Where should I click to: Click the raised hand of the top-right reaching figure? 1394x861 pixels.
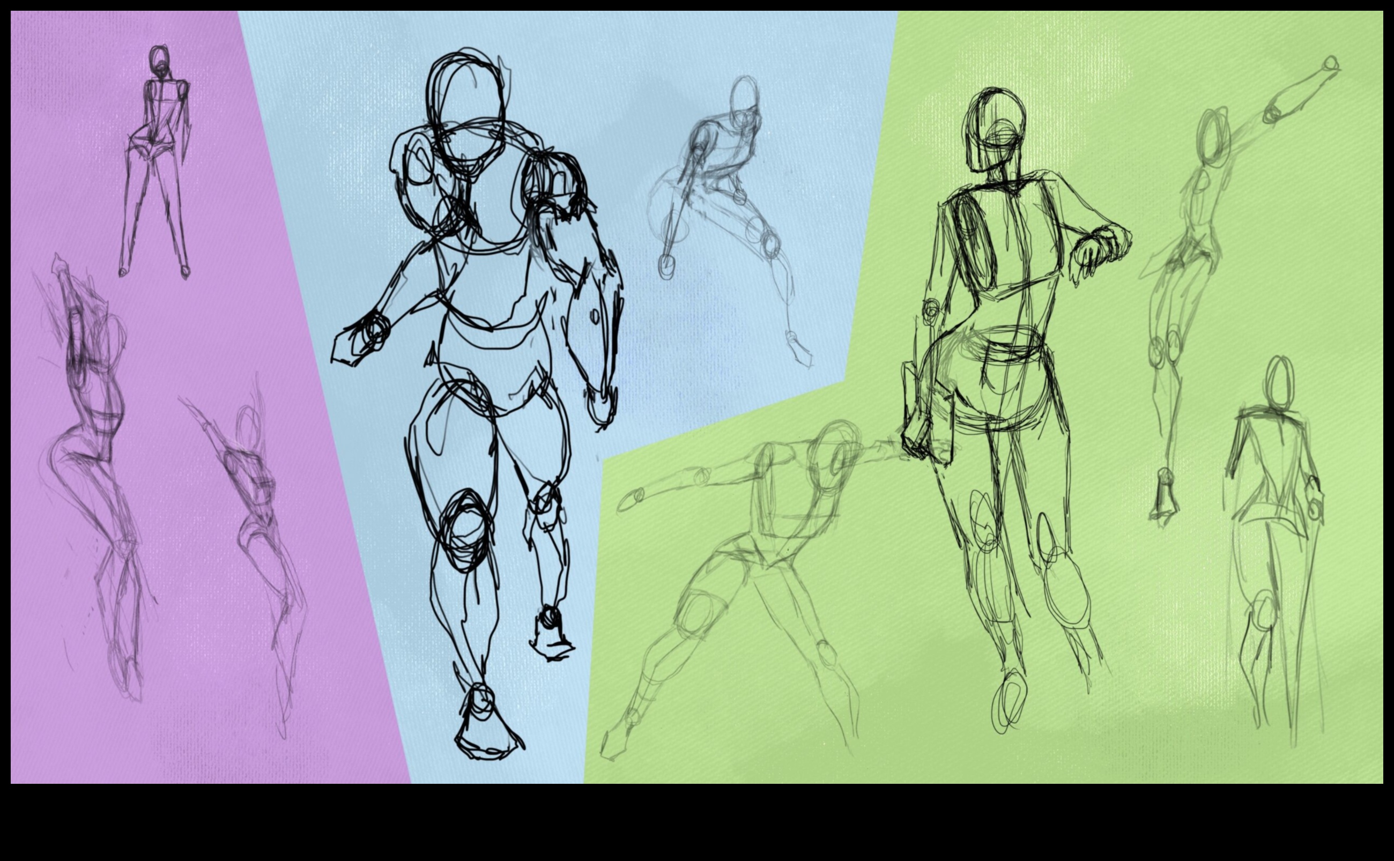1330,64
